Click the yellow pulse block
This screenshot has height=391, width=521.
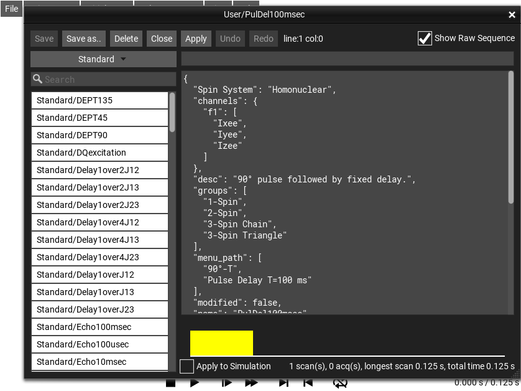[x=221, y=343]
